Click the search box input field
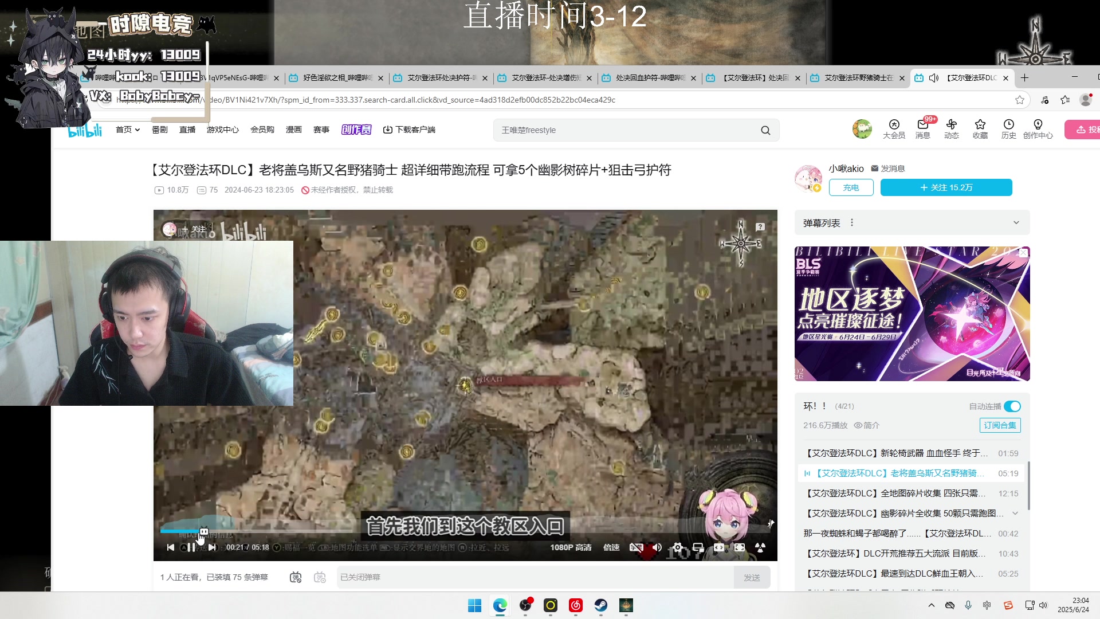Screen dimensions: 1100x619 pos(624,130)
